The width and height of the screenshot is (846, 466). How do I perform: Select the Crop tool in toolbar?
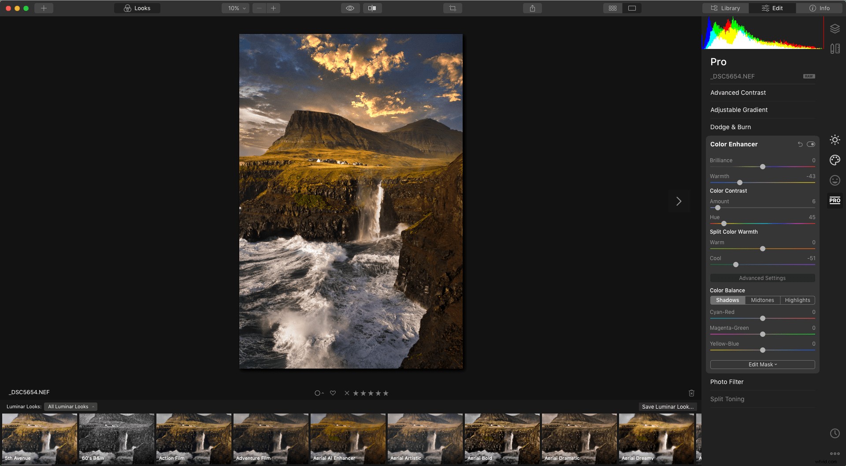tap(453, 8)
